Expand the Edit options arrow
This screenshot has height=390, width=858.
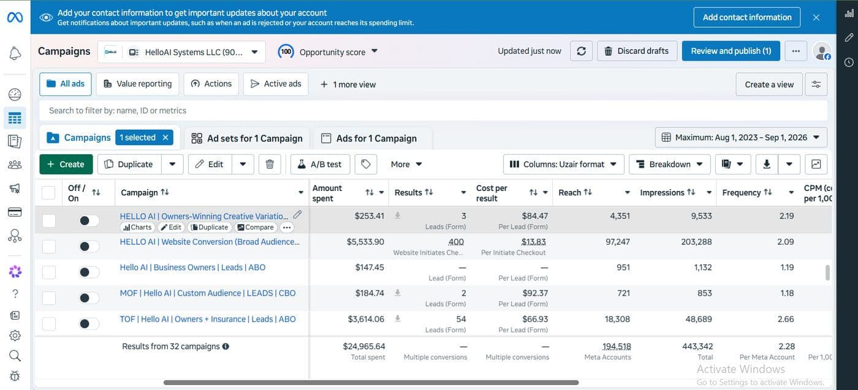(243, 164)
